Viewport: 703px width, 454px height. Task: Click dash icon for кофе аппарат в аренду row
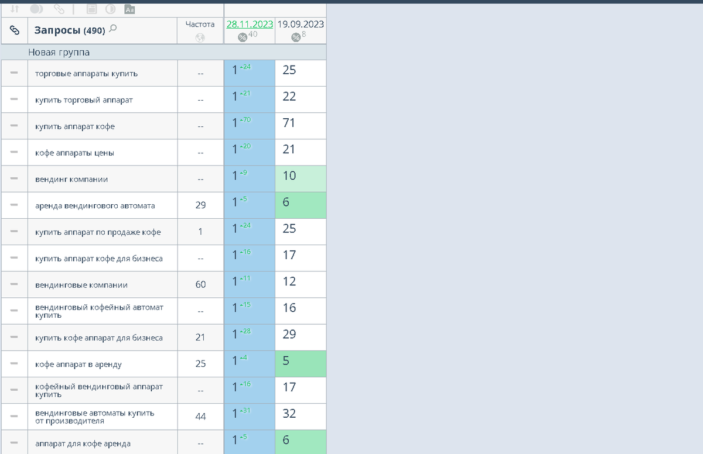(14, 364)
